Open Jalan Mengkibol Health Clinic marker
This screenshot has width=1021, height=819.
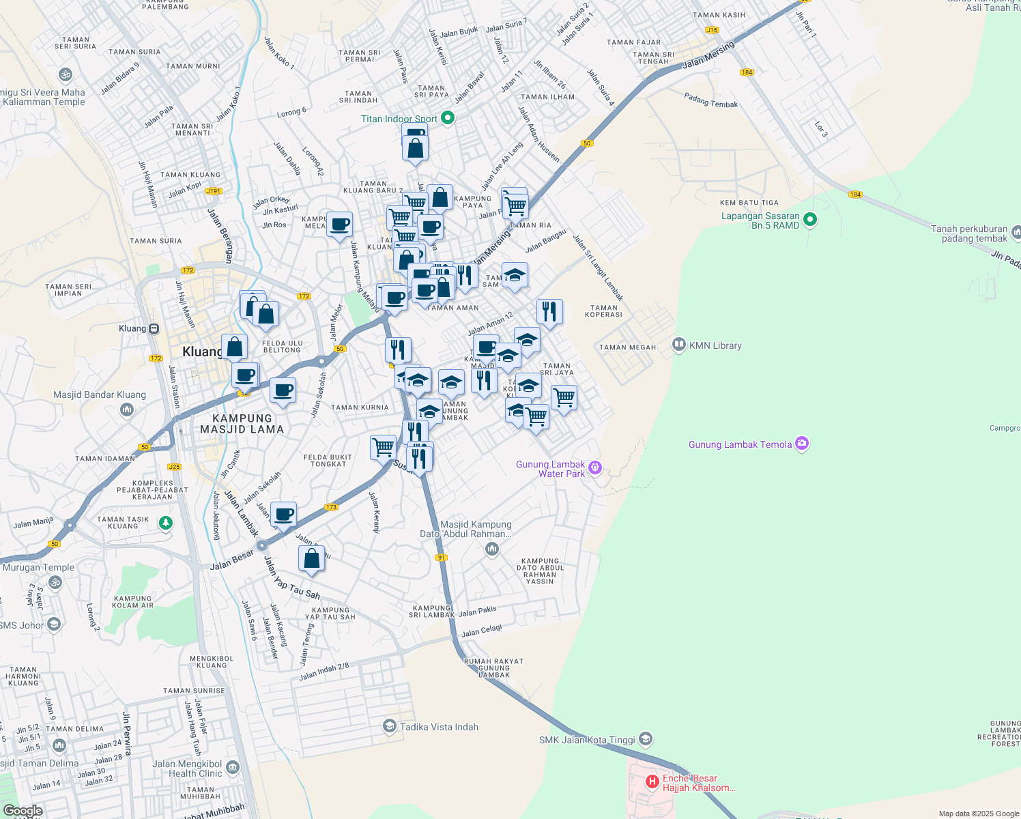tap(233, 768)
